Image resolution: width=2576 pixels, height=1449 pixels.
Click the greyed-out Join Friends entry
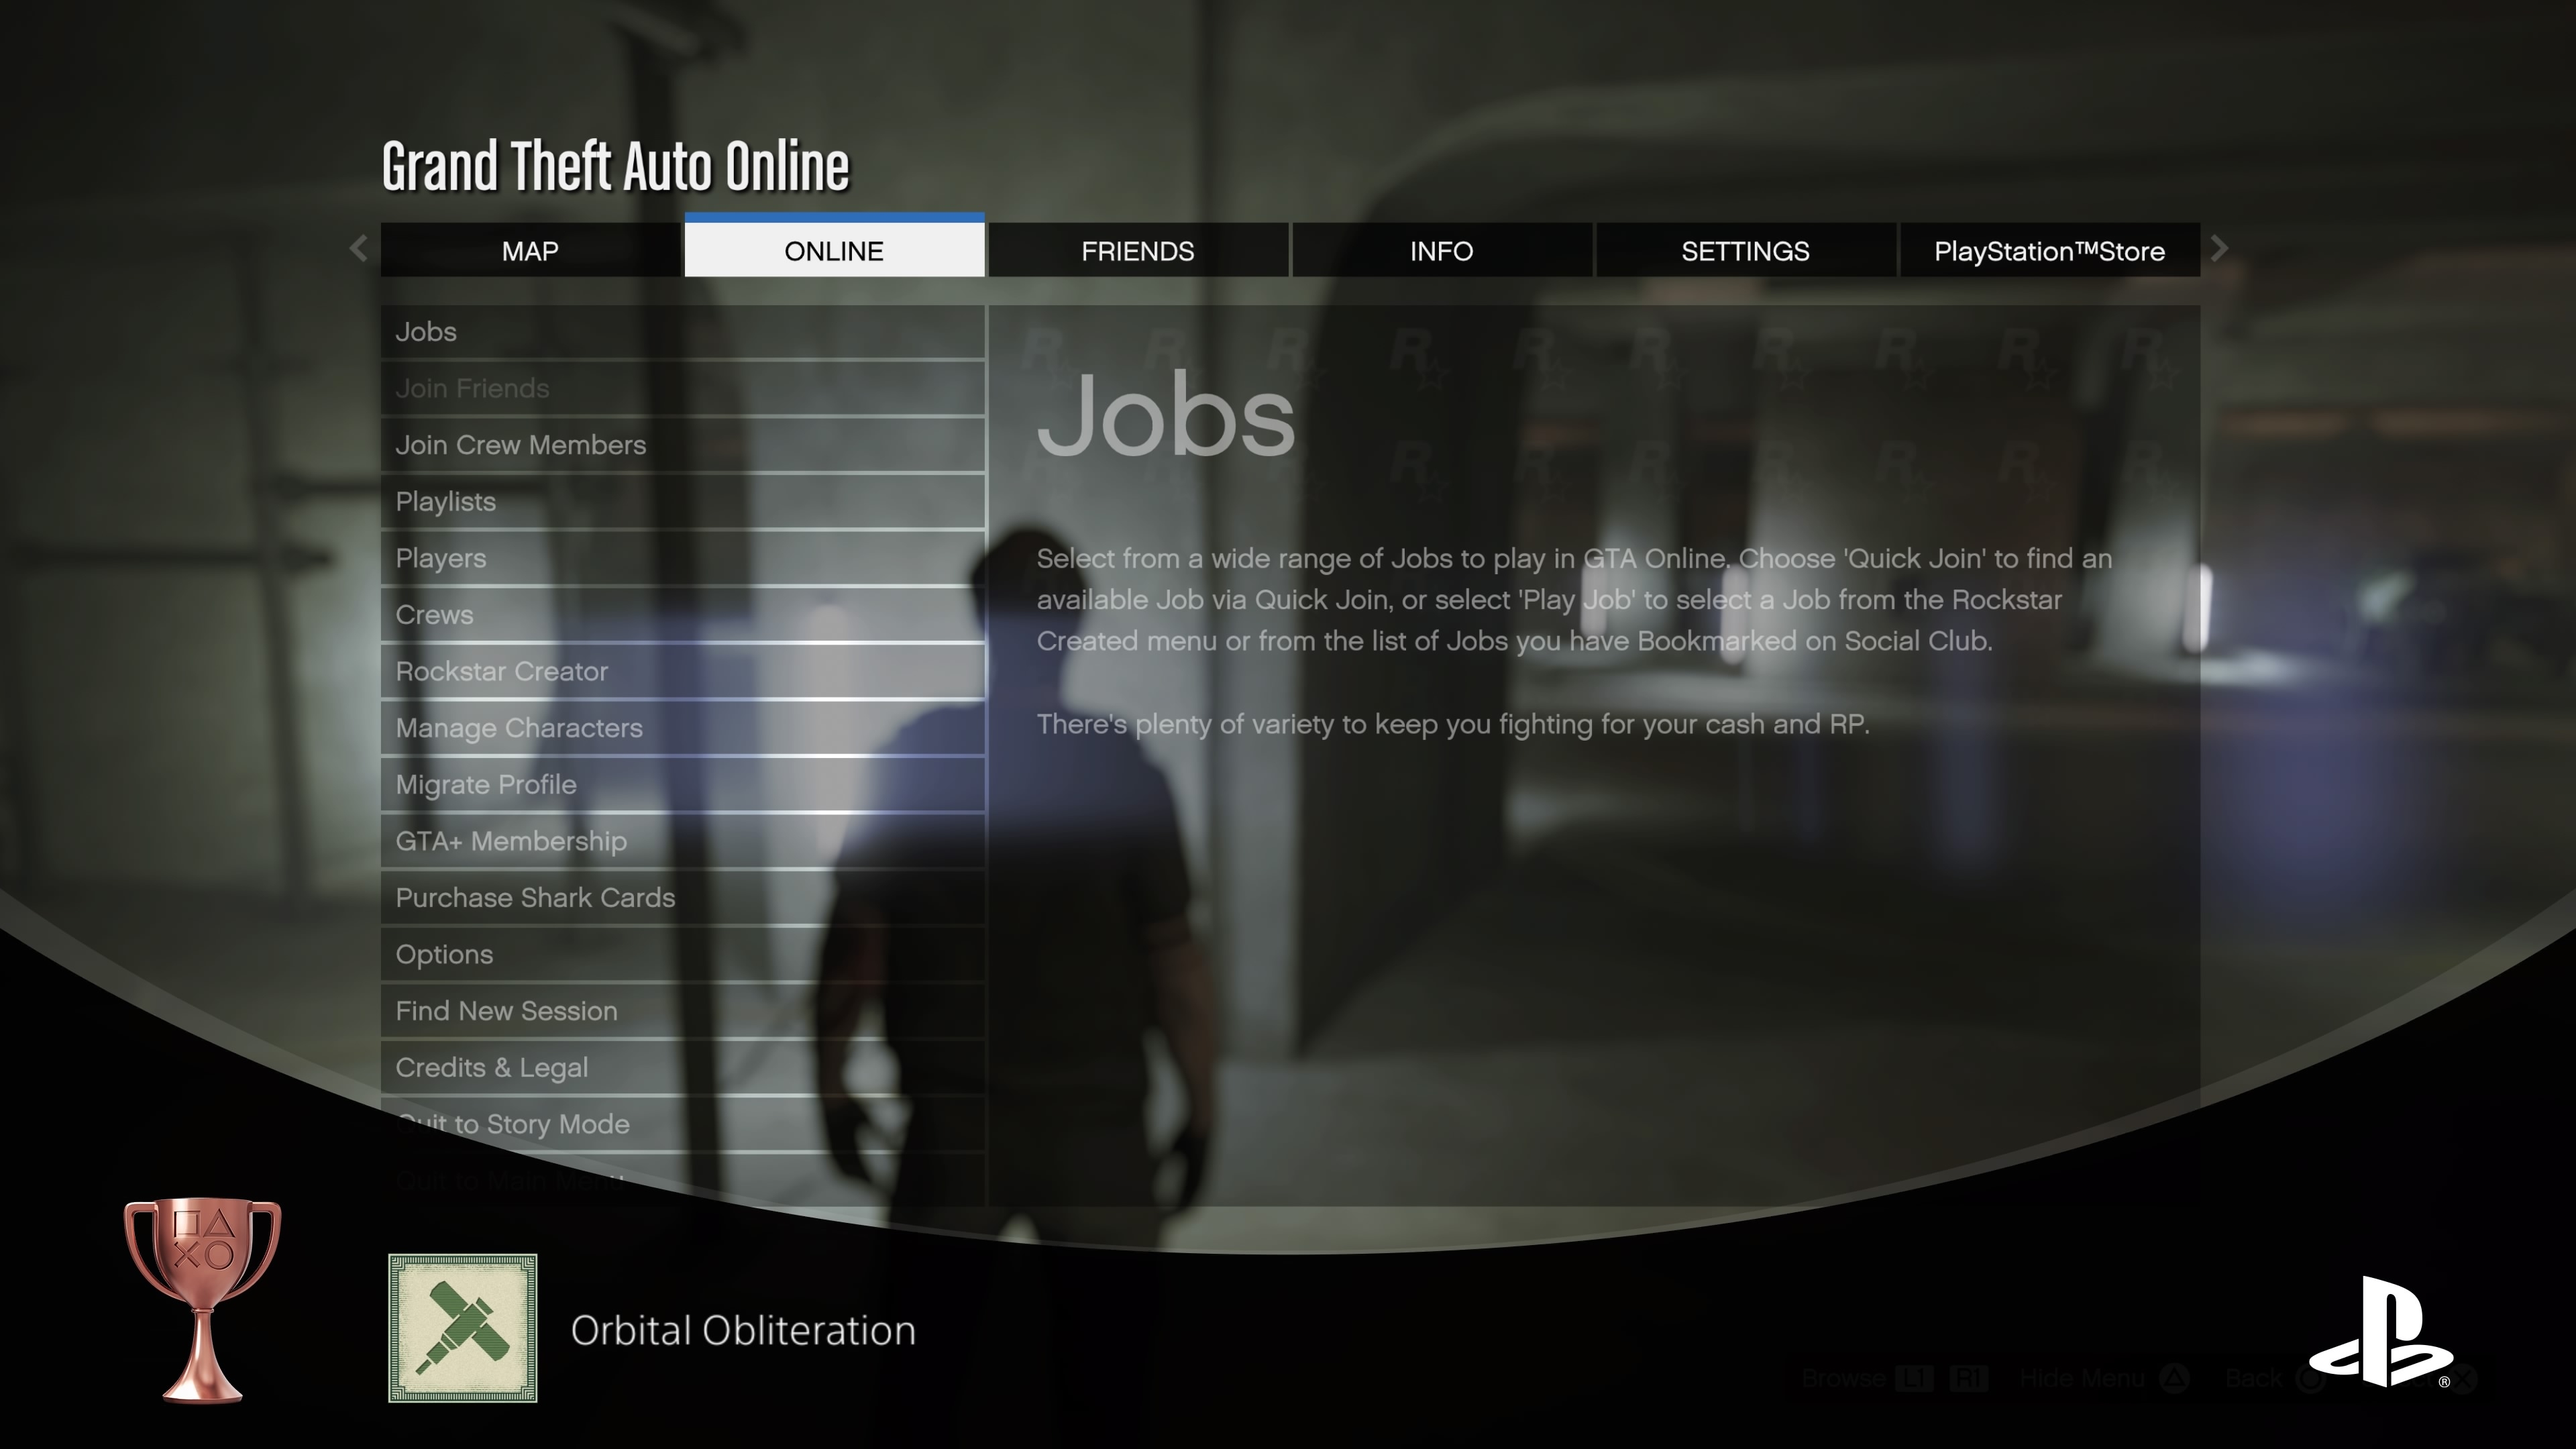pyautogui.click(x=683, y=388)
